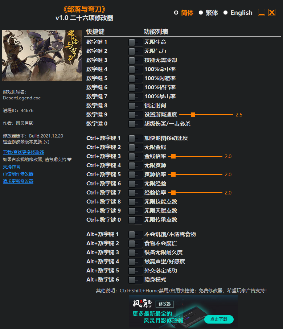This screenshot has width=283, height=329.
Task: Minimize the trainer window
Action: pos(261,13)
